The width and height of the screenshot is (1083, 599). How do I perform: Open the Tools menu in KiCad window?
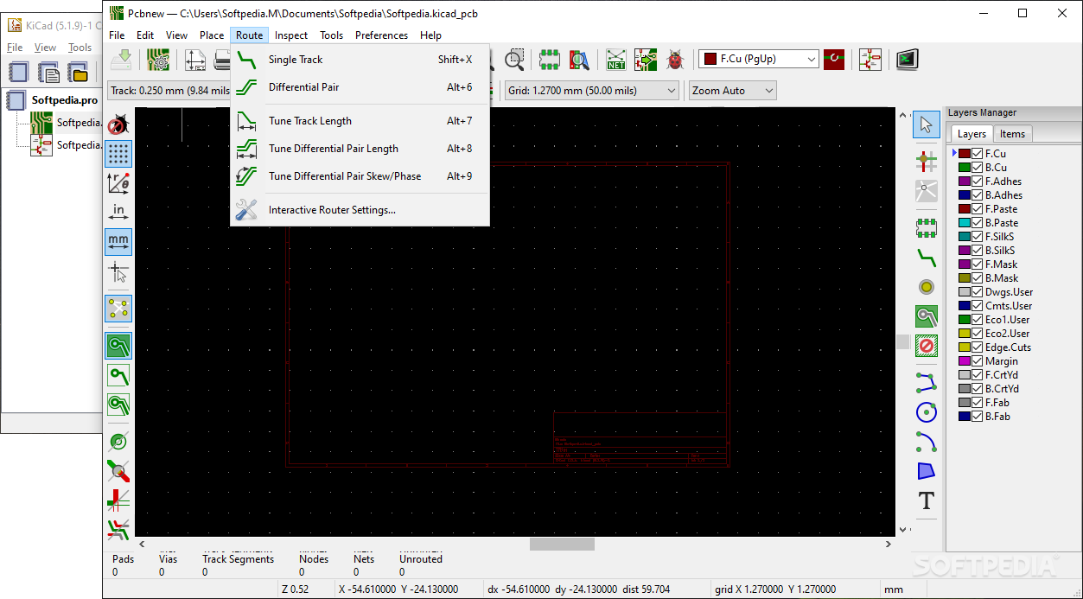tap(80, 48)
